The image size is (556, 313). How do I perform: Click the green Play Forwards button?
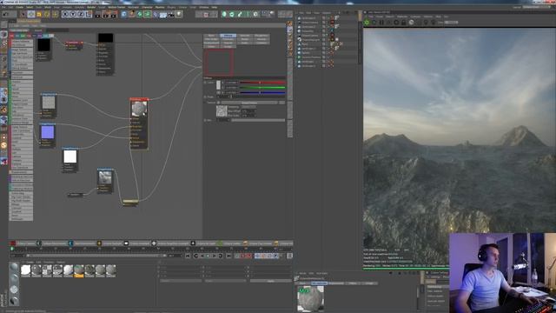pos(214,256)
